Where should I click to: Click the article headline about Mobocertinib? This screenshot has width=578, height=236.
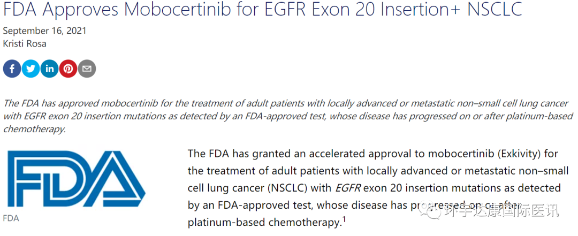pos(262,10)
